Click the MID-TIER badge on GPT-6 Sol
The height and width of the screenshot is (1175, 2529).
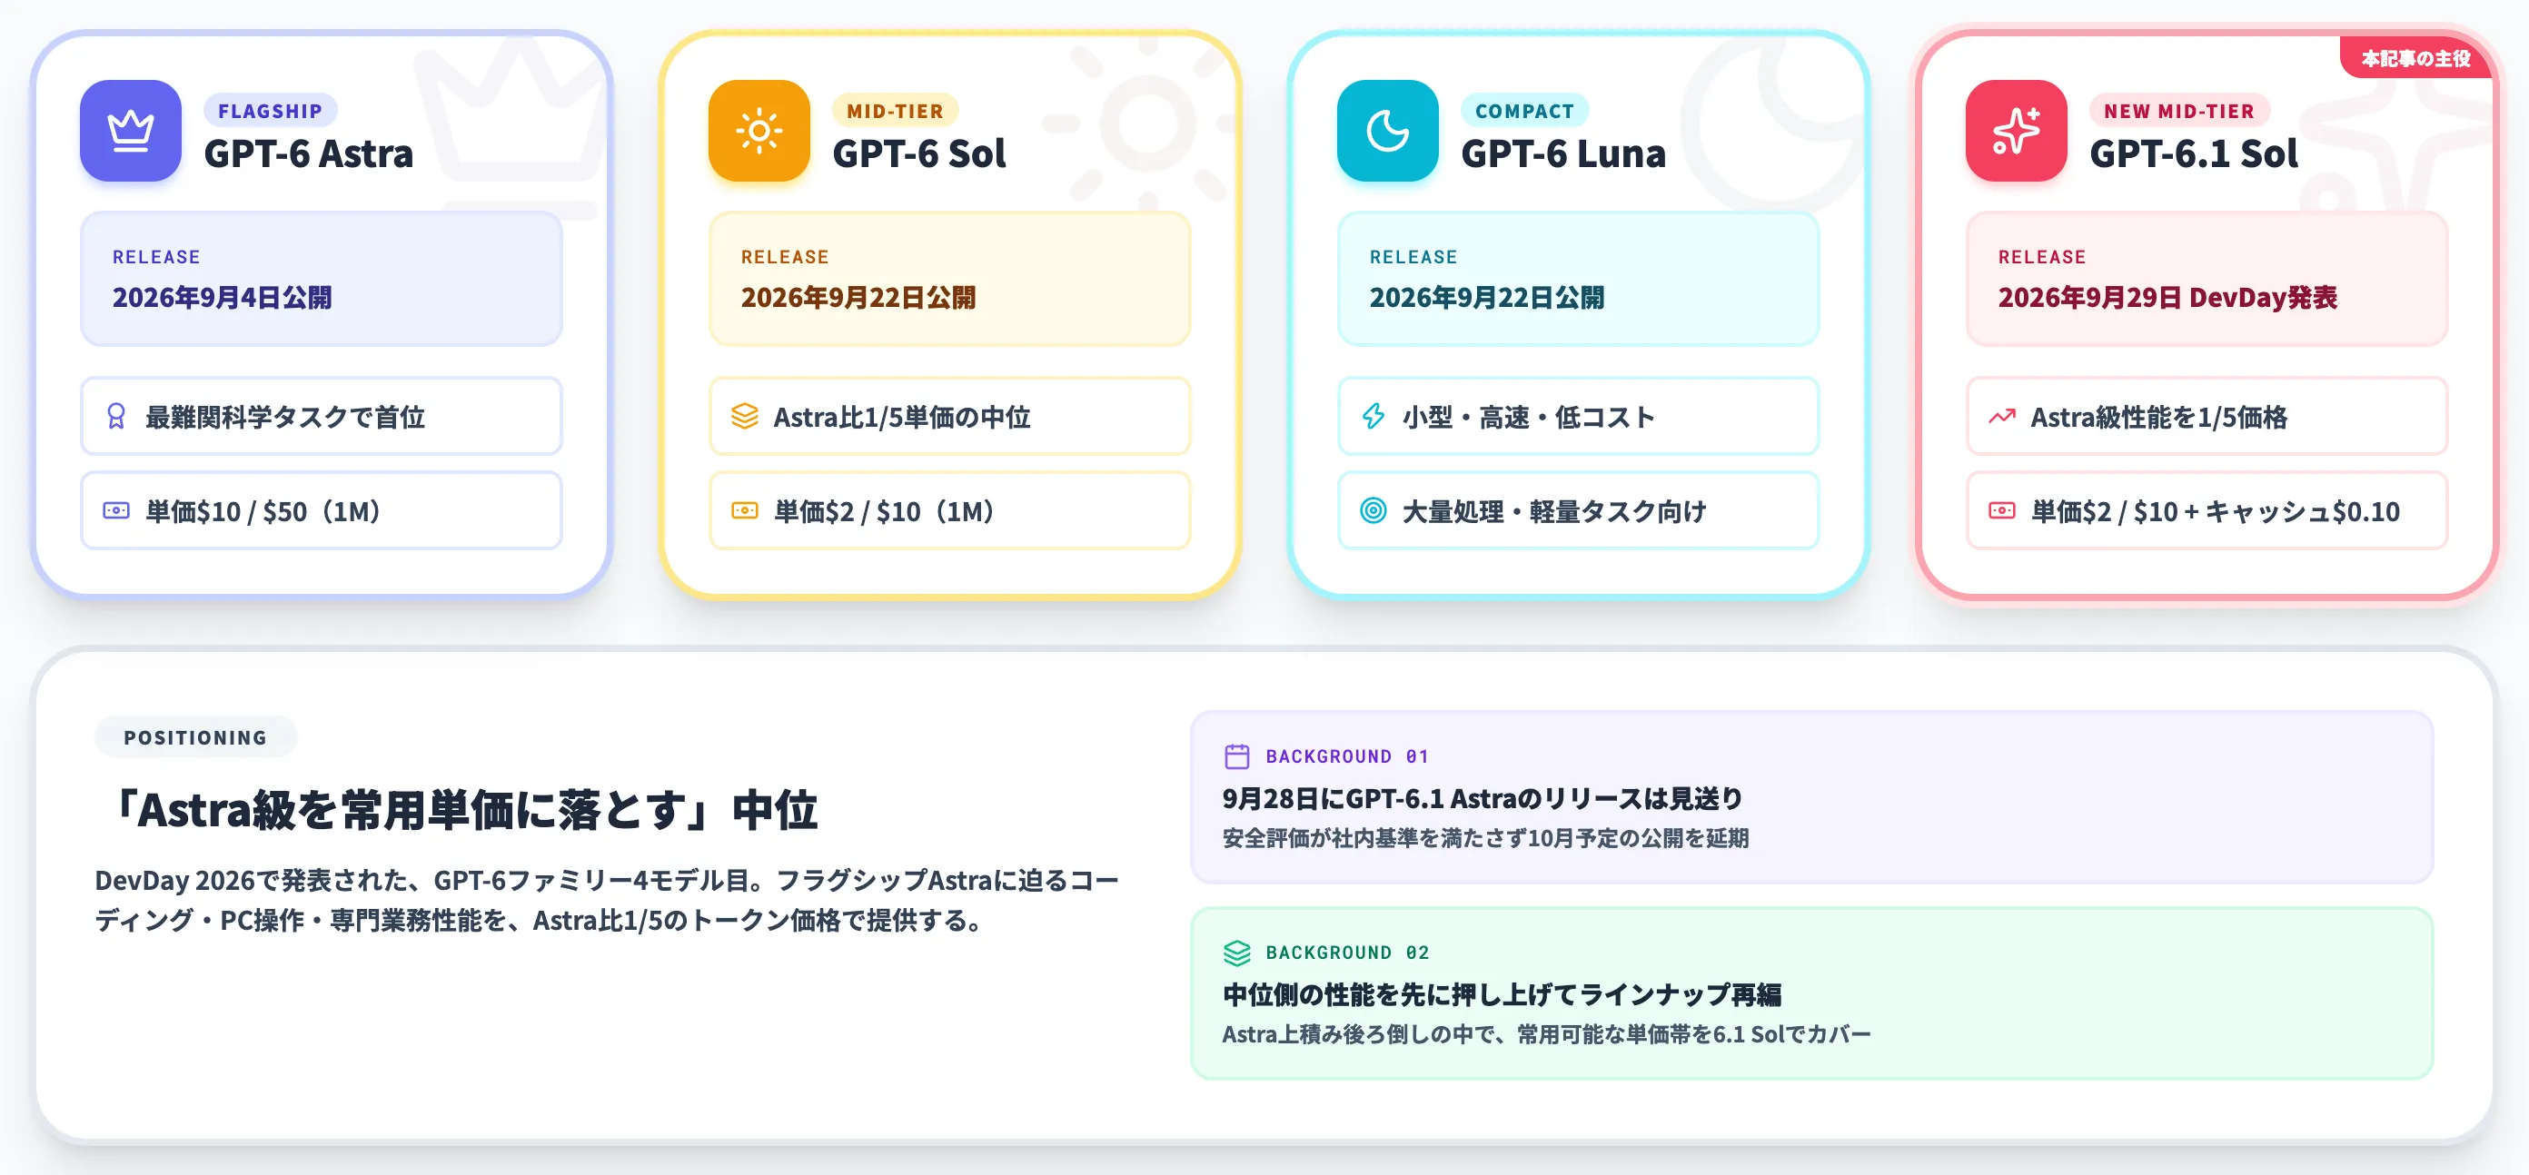895,111
